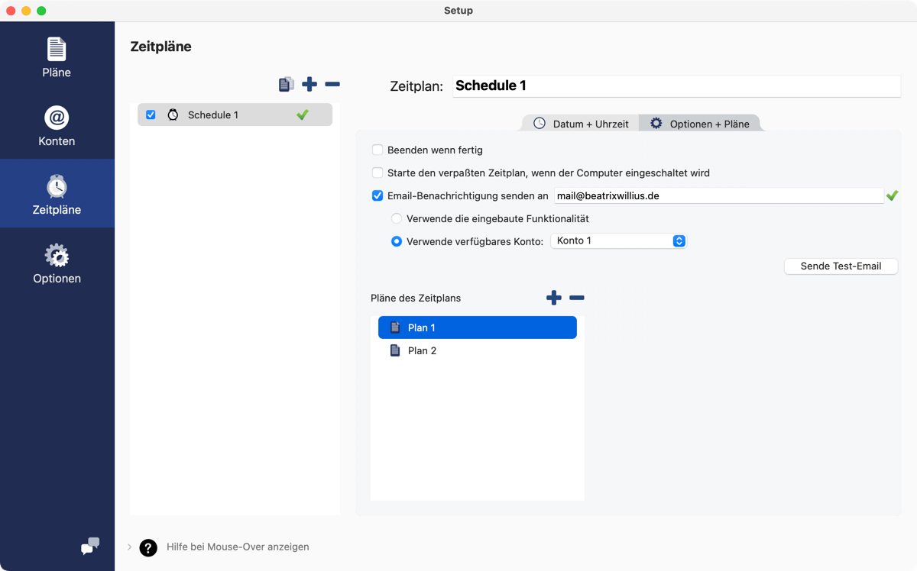Add a new schedule with the plus icon
Image resolution: width=917 pixels, height=571 pixels.
pyautogui.click(x=309, y=84)
